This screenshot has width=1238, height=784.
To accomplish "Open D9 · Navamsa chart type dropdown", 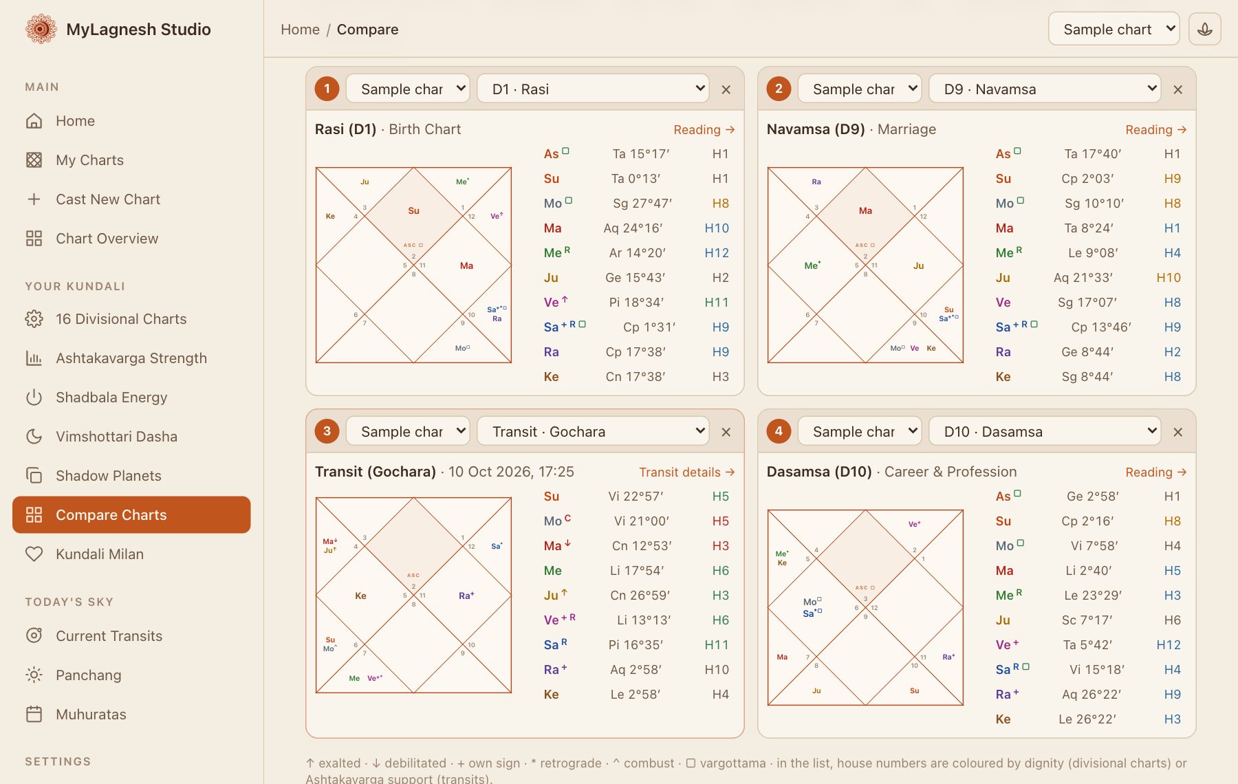I will point(1045,89).
